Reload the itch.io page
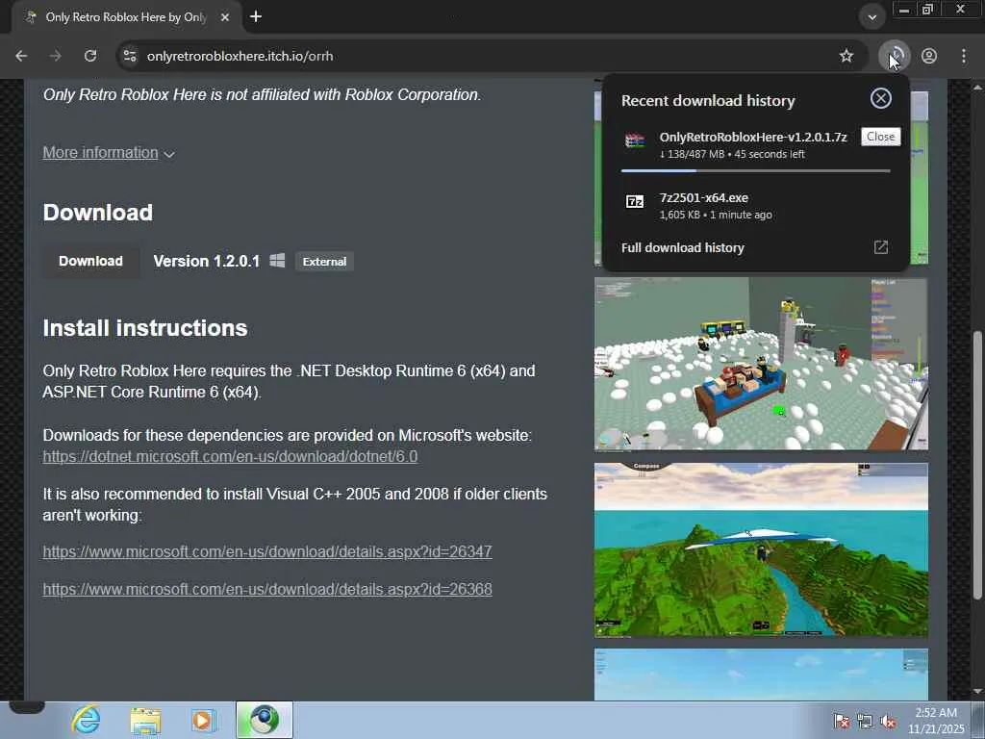The image size is (985, 739). (90, 56)
